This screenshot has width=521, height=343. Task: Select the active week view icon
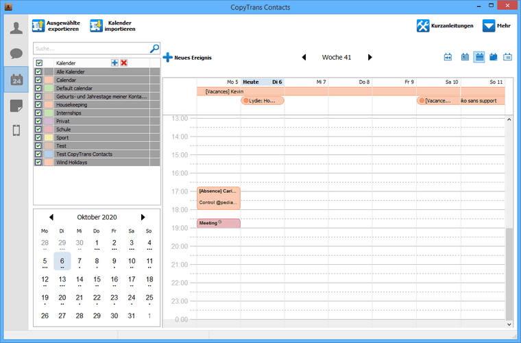pyautogui.click(x=479, y=57)
